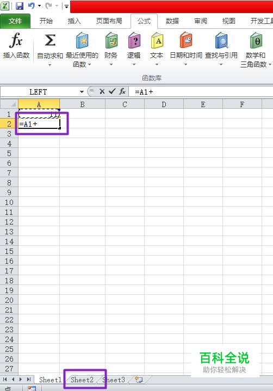Select column E header

pos(203,104)
